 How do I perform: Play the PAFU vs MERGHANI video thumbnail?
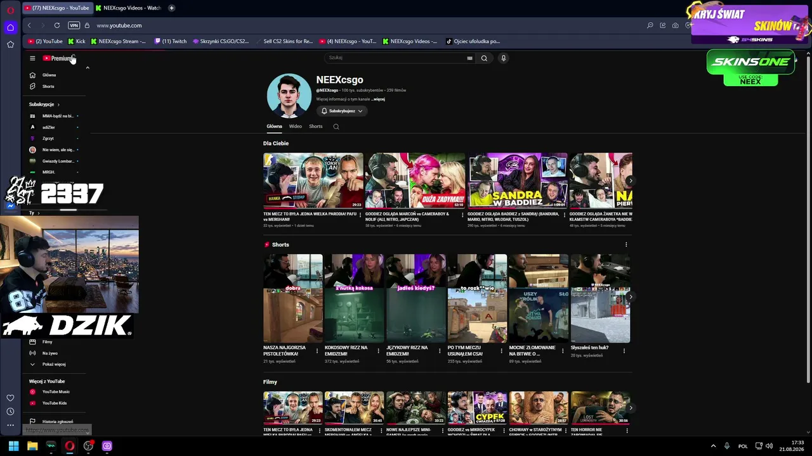(x=313, y=180)
